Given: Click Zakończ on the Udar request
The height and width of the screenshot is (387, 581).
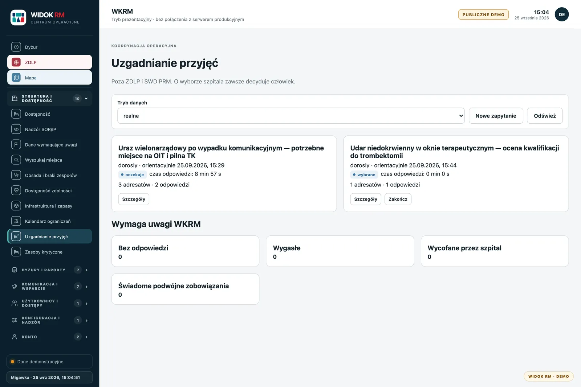Looking at the screenshot, I should tap(398, 199).
